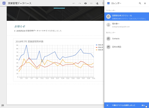This screenshot has width=149, height=108.
Task: Click the 営業部全体スケジュール calendar icon
Action: (108, 17)
